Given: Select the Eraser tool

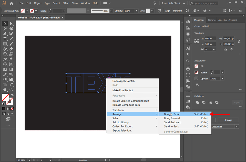Looking at the screenshot, I should point(11,49).
